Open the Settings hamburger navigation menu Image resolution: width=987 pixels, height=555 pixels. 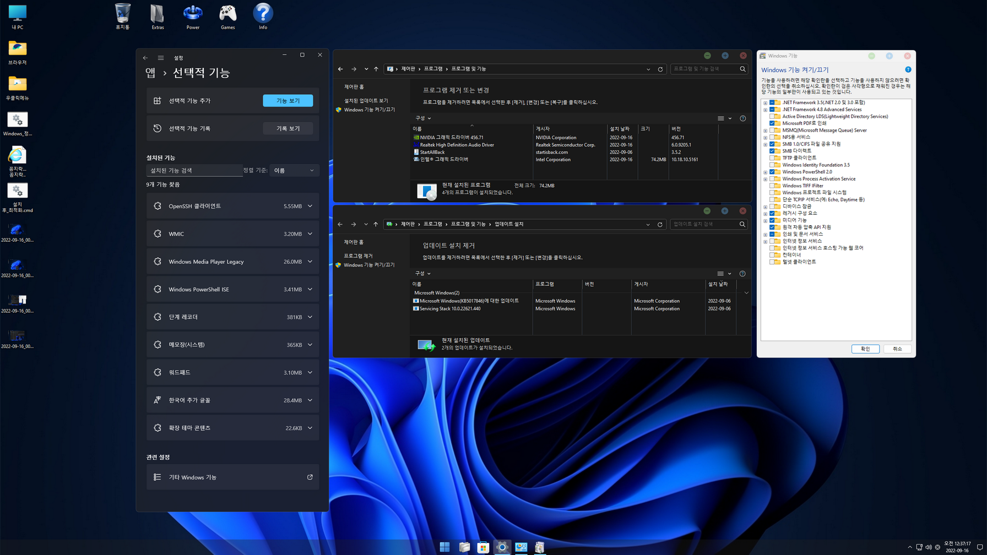161,58
